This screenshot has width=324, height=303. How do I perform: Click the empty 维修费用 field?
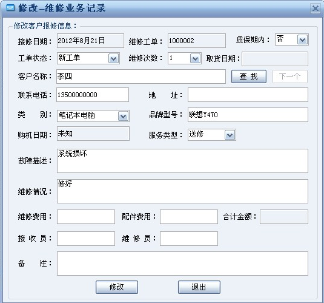86,217
